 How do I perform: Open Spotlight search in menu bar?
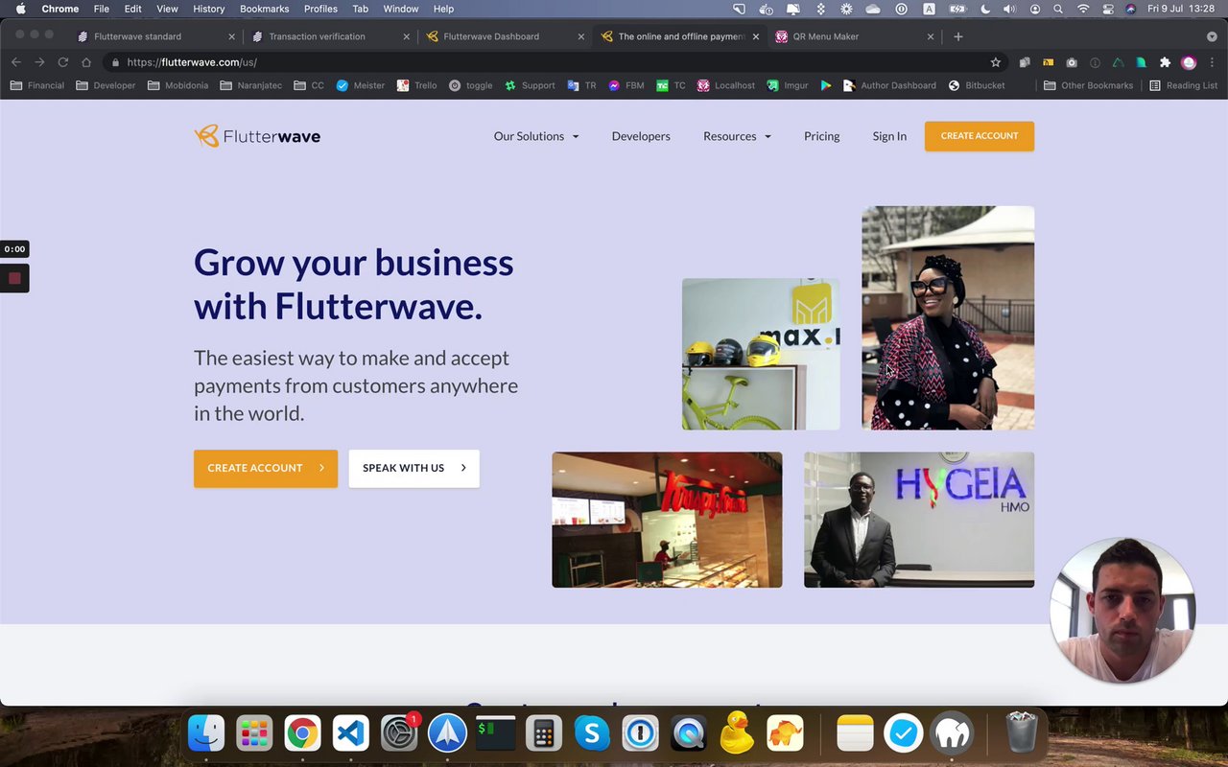(x=1058, y=9)
